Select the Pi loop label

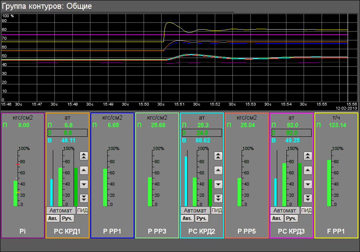[x=22, y=231]
